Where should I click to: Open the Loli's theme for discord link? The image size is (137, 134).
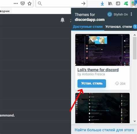pos(98,70)
